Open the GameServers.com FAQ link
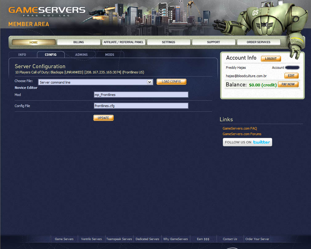311x249 pixels. pyautogui.click(x=240, y=128)
